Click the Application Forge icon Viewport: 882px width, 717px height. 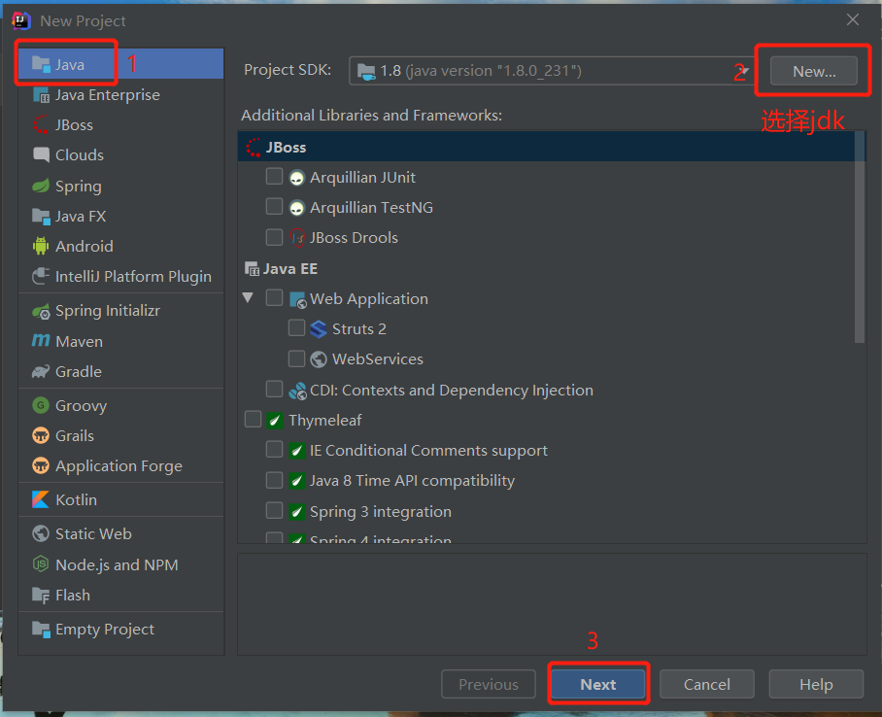coord(41,466)
